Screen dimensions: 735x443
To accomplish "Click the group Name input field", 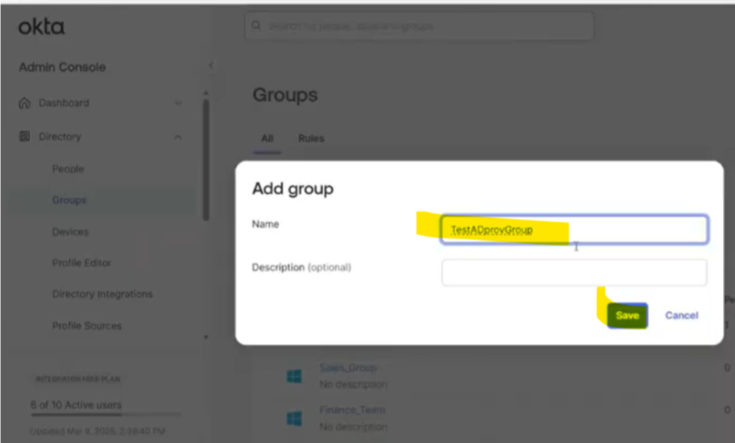I will click(x=574, y=230).
